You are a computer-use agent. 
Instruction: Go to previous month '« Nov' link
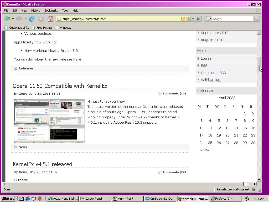205,150
